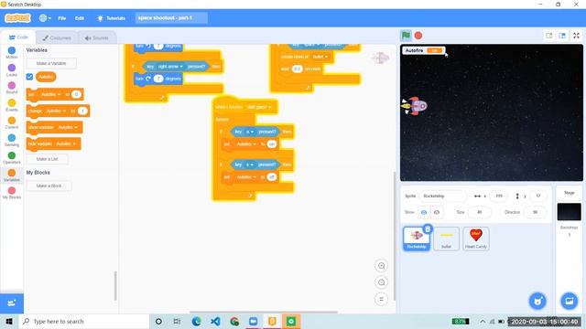Switch to large stage layout

[x=562, y=36]
